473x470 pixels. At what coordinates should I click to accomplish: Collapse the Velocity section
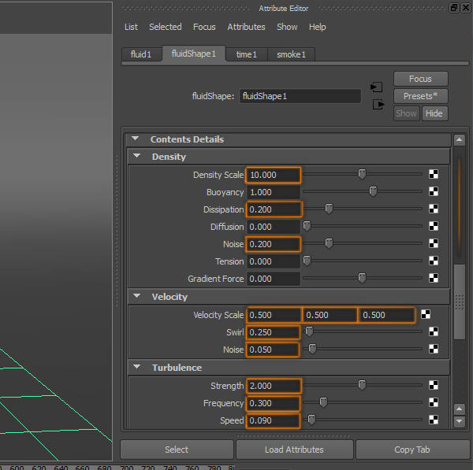(x=136, y=297)
